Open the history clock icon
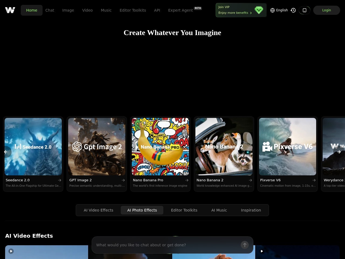This screenshot has height=259, width=345. click(x=293, y=10)
